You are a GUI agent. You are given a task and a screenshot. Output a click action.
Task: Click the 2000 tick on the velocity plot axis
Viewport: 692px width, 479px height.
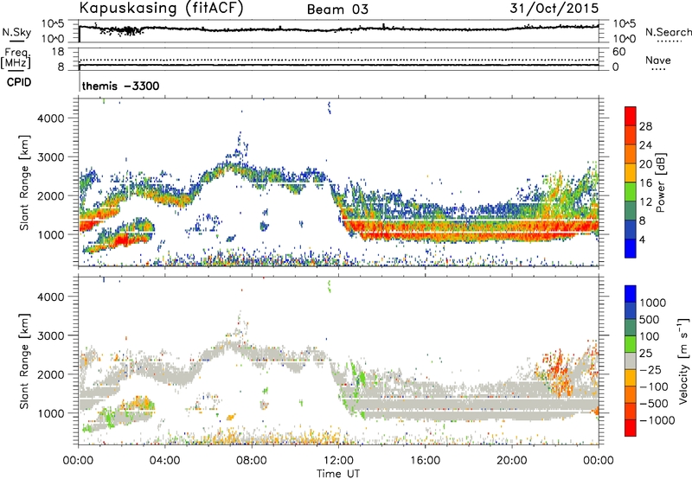tap(50, 374)
